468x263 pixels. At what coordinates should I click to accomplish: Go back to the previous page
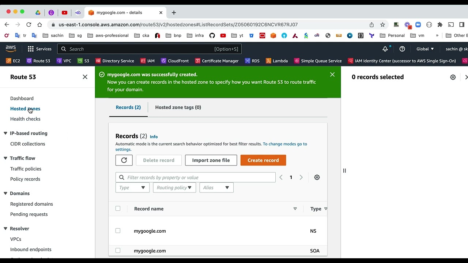(x=7, y=24)
